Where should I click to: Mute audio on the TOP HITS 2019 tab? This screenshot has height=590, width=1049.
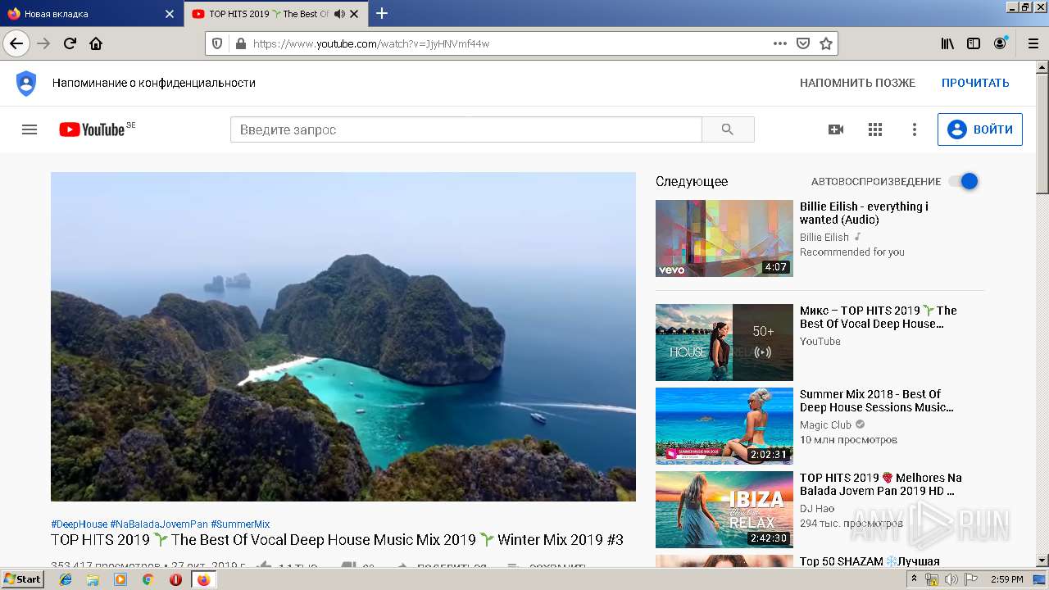(339, 14)
